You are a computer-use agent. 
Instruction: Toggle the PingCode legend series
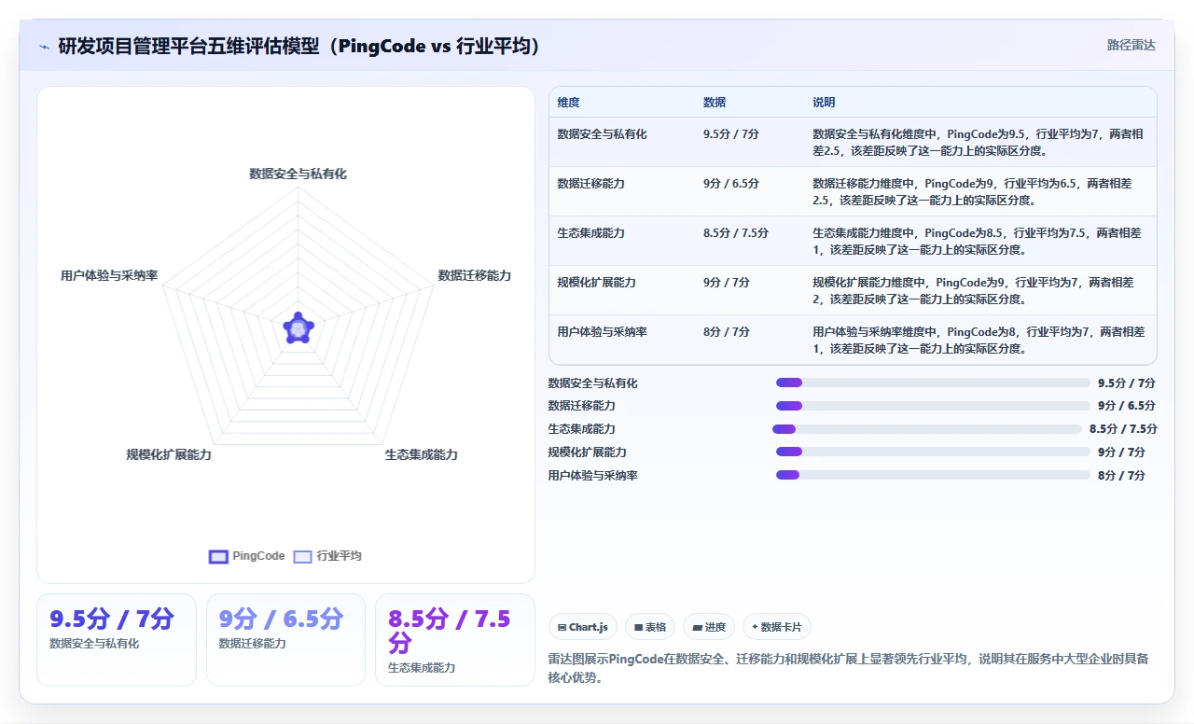click(x=247, y=556)
